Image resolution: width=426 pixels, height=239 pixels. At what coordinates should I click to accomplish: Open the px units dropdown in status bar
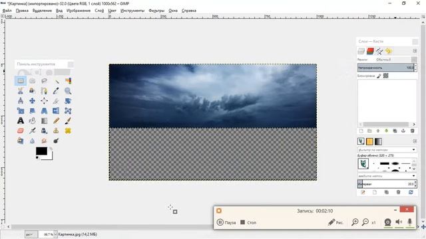(31, 234)
